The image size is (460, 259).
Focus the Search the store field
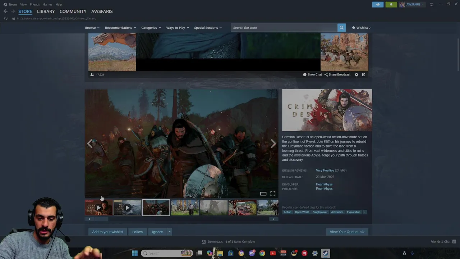284,28
